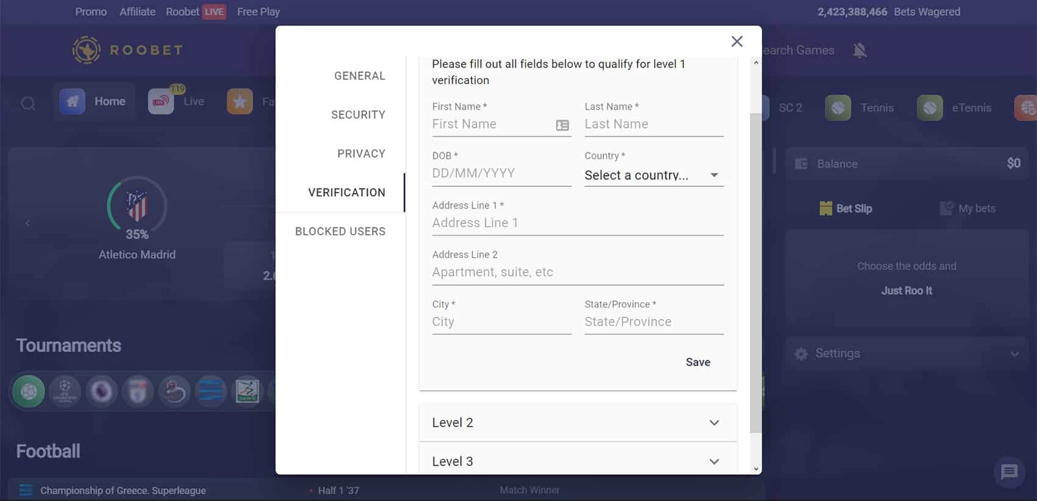Image resolution: width=1037 pixels, height=501 pixels.
Task: Open the live chat bubble icon
Action: coord(1010,472)
